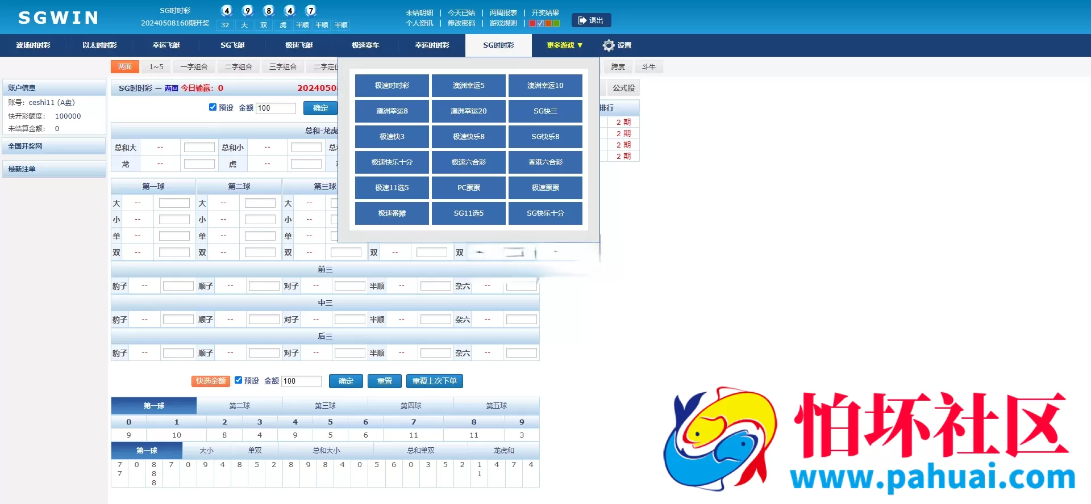This screenshot has width=1091, height=504.
Task: Select the 跨度 bet type tab
Action: [618, 67]
